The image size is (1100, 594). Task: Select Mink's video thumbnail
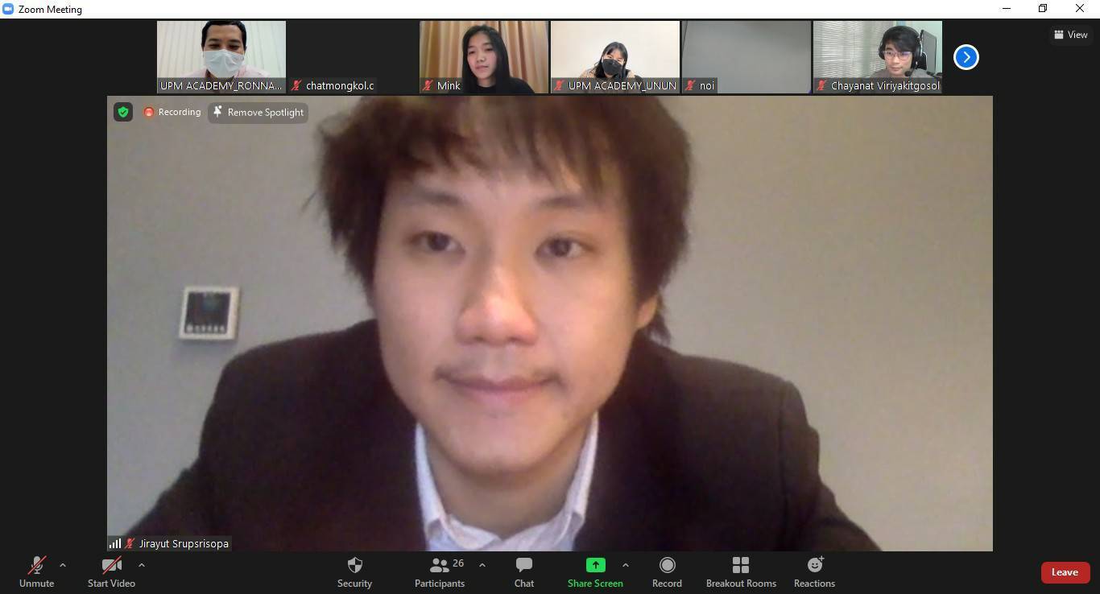(x=484, y=57)
